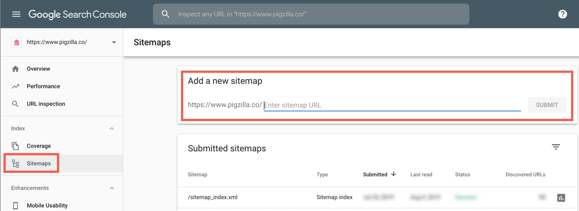579x211 pixels.
Task: Click the Sitemaps tree icon
Action: click(x=15, y=164)
